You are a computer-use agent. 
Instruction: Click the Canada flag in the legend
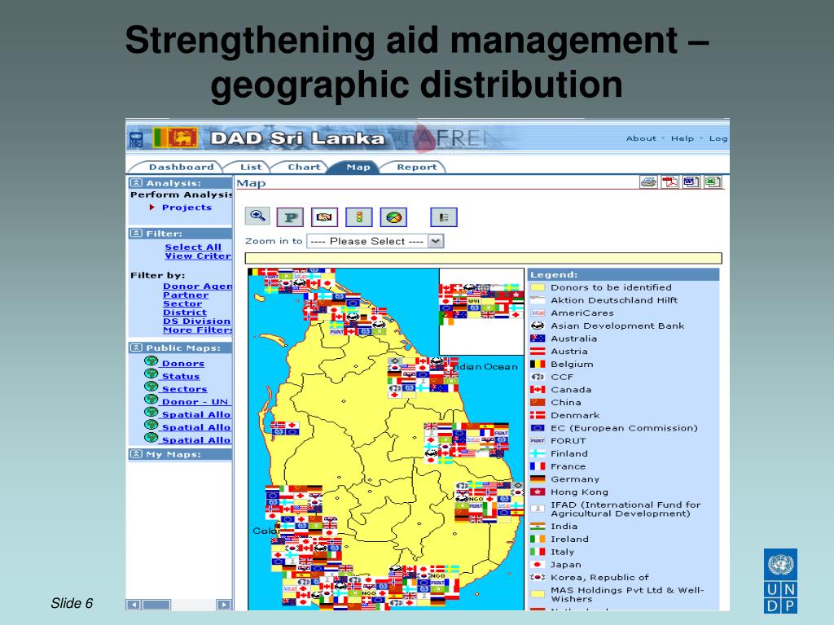538,390
